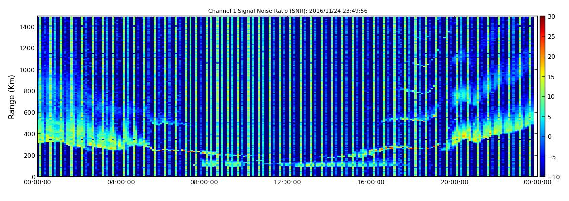
Task: Click the y-axis tick label '400'
Action: click(x=29, y=134)
